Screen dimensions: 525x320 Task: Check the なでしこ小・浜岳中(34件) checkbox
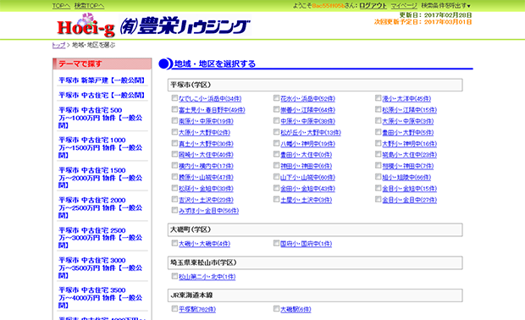174,98
